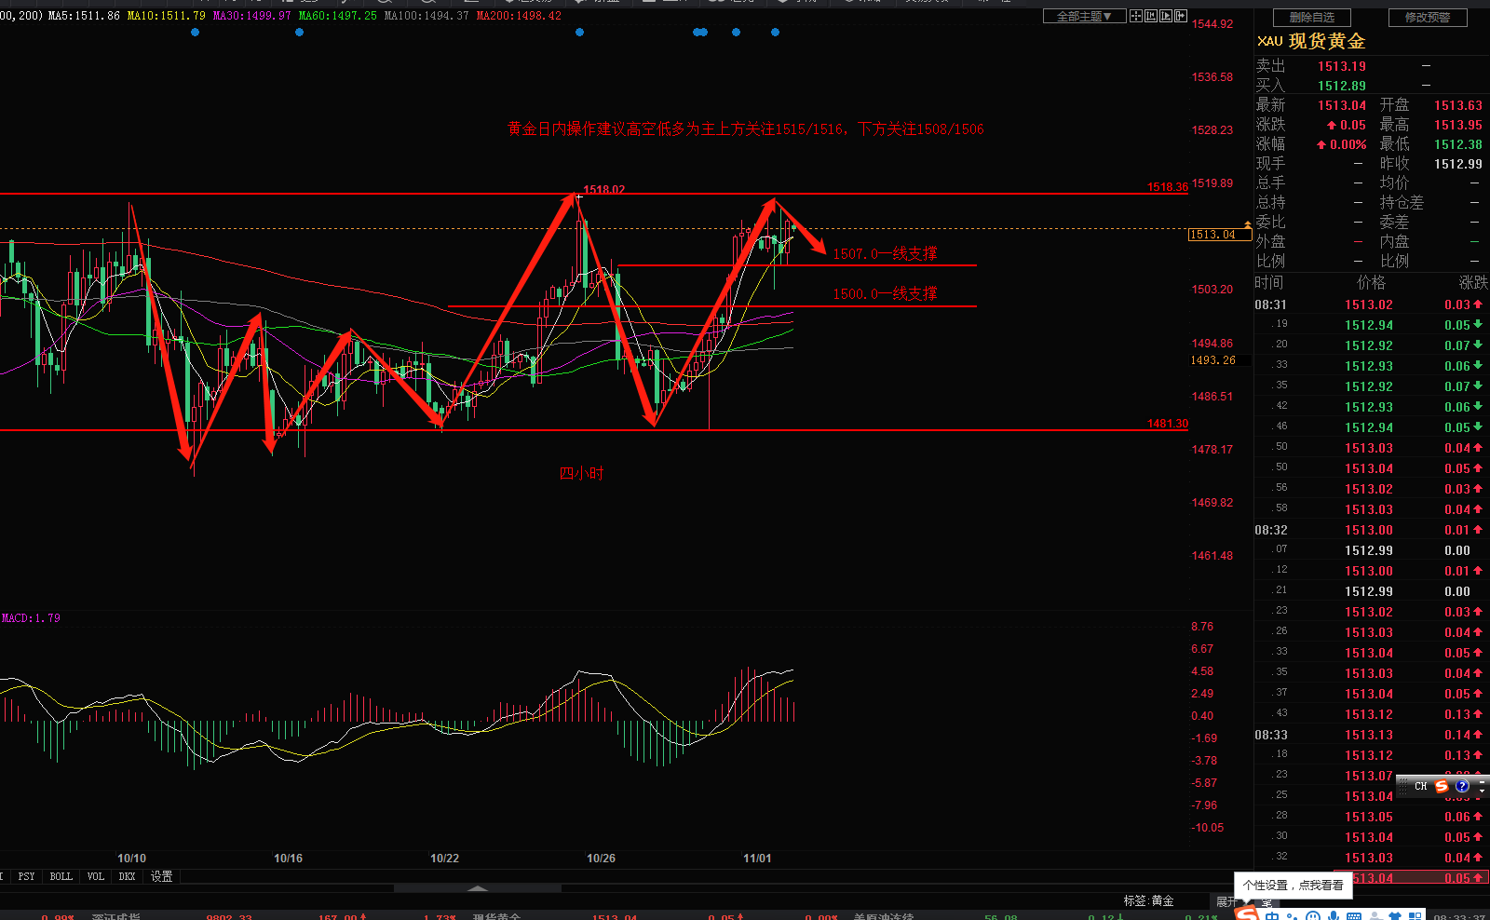Click the interval range measurement icon
Viewport: 1490px width, 920px height.
(1151, 16)
